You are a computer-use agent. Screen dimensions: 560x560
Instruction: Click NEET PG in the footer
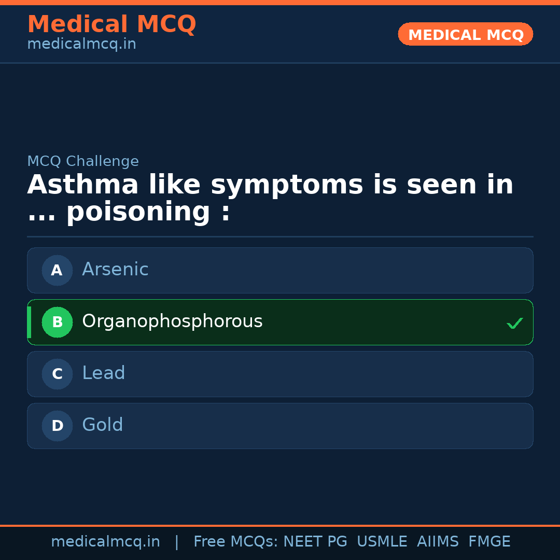315,542
